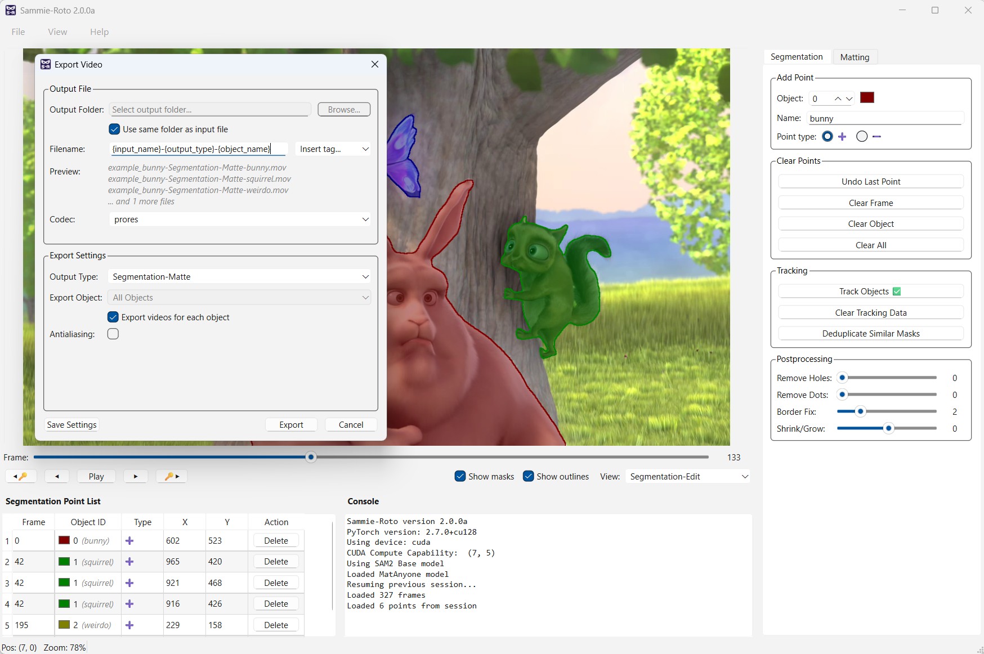Open the View menu
Viewport: 984px width, 654px height.
coord(57,32)
